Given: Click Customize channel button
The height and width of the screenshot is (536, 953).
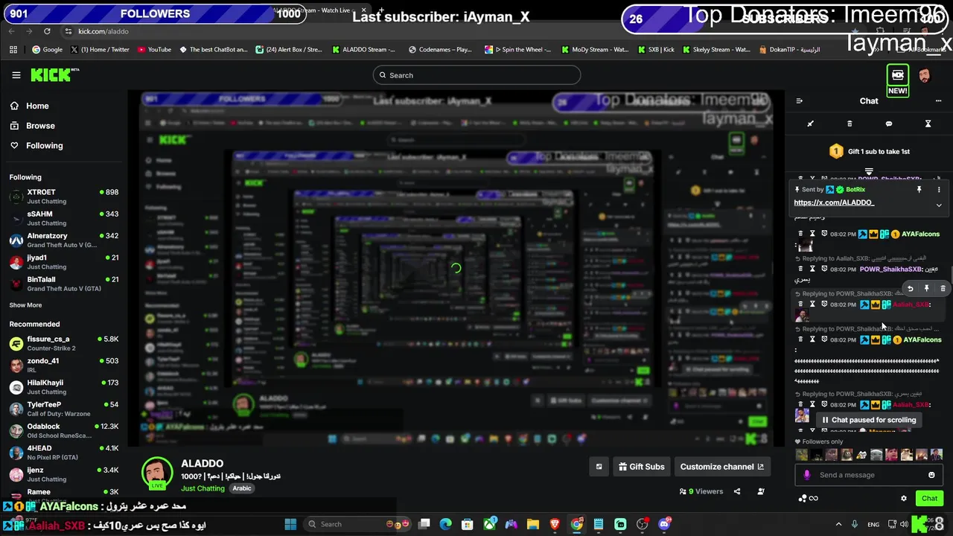Looking at the screenshot, I should [721, 467].
